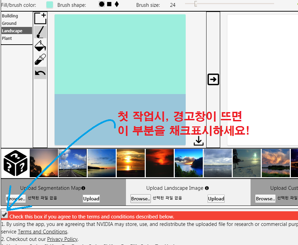Select the new canvas tool icon

click(40, 18)
